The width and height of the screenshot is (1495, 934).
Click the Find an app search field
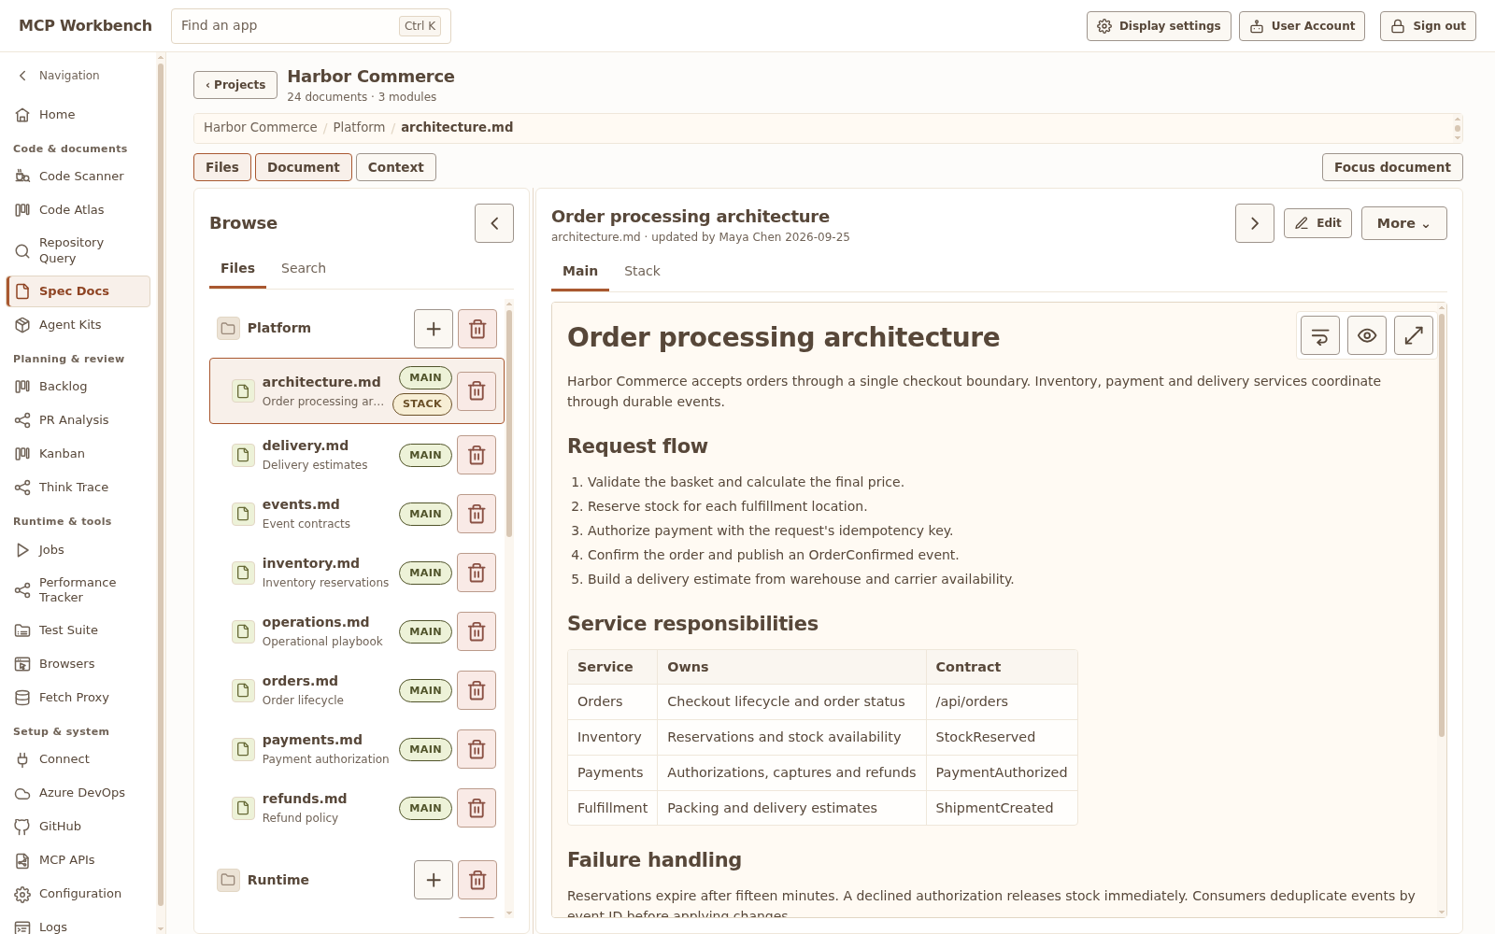coord(311,26)
